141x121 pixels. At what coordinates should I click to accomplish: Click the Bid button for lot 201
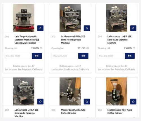37,56
